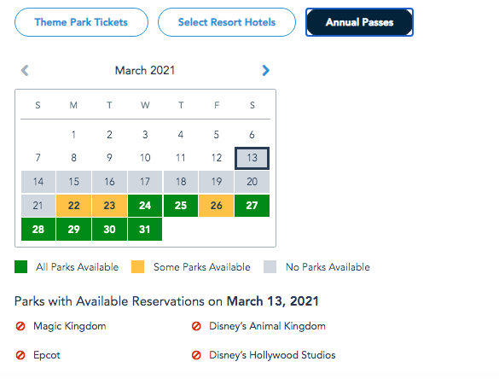This screenshot has width=499, height=379.
Task: Switch to Select Resort Hotels tab
Action: click(227, 22)
